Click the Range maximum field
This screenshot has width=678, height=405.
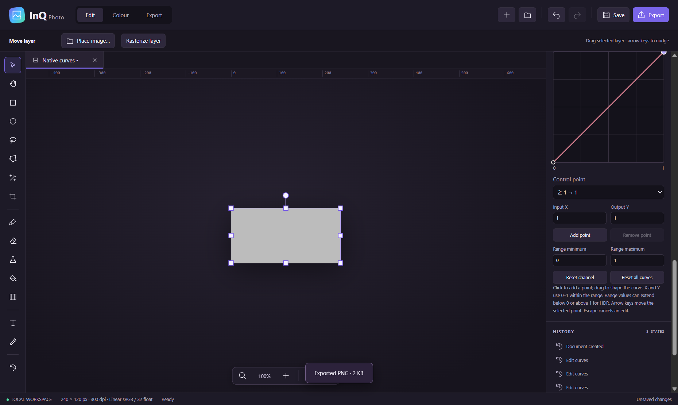tap(637, 261)
